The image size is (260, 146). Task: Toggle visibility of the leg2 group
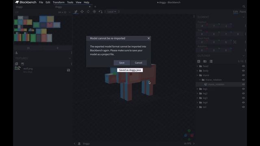pos(243,93)
